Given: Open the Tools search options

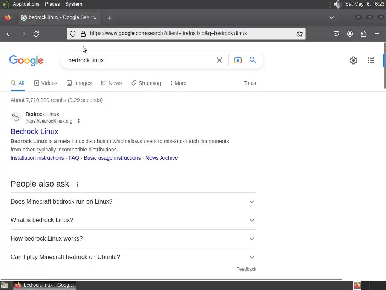Looking at the screenshot, I should 250,83.
